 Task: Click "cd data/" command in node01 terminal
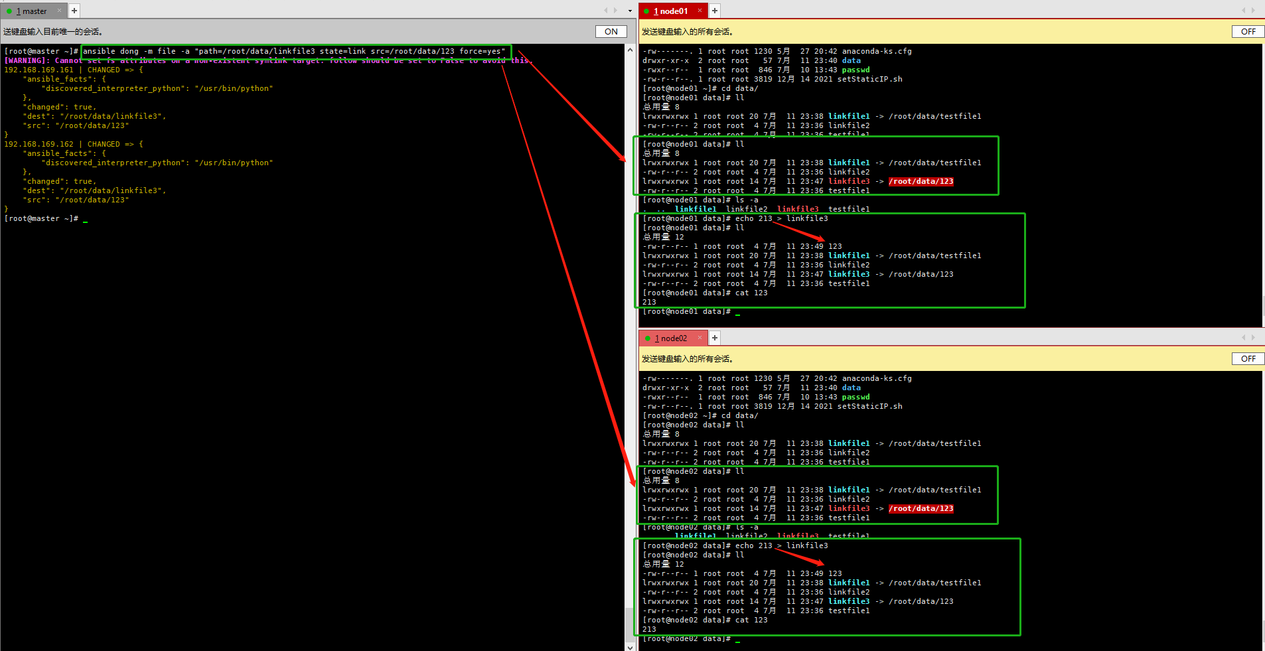(x=739, y=88)
